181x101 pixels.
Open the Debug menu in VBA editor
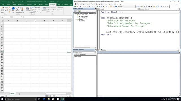[x=98, y=4]
